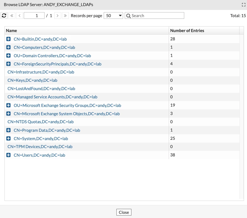Close the Browse LDAP Server dialog
Screen dimensions: 247x218
124,212
